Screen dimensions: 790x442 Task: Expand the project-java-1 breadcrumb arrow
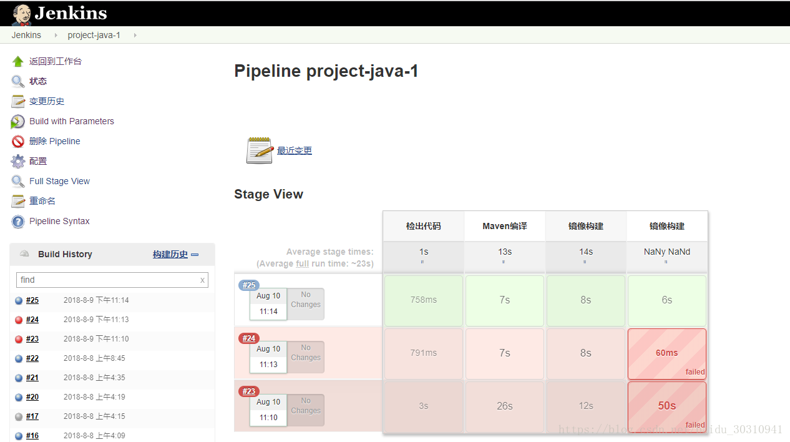tap(135, 35)
